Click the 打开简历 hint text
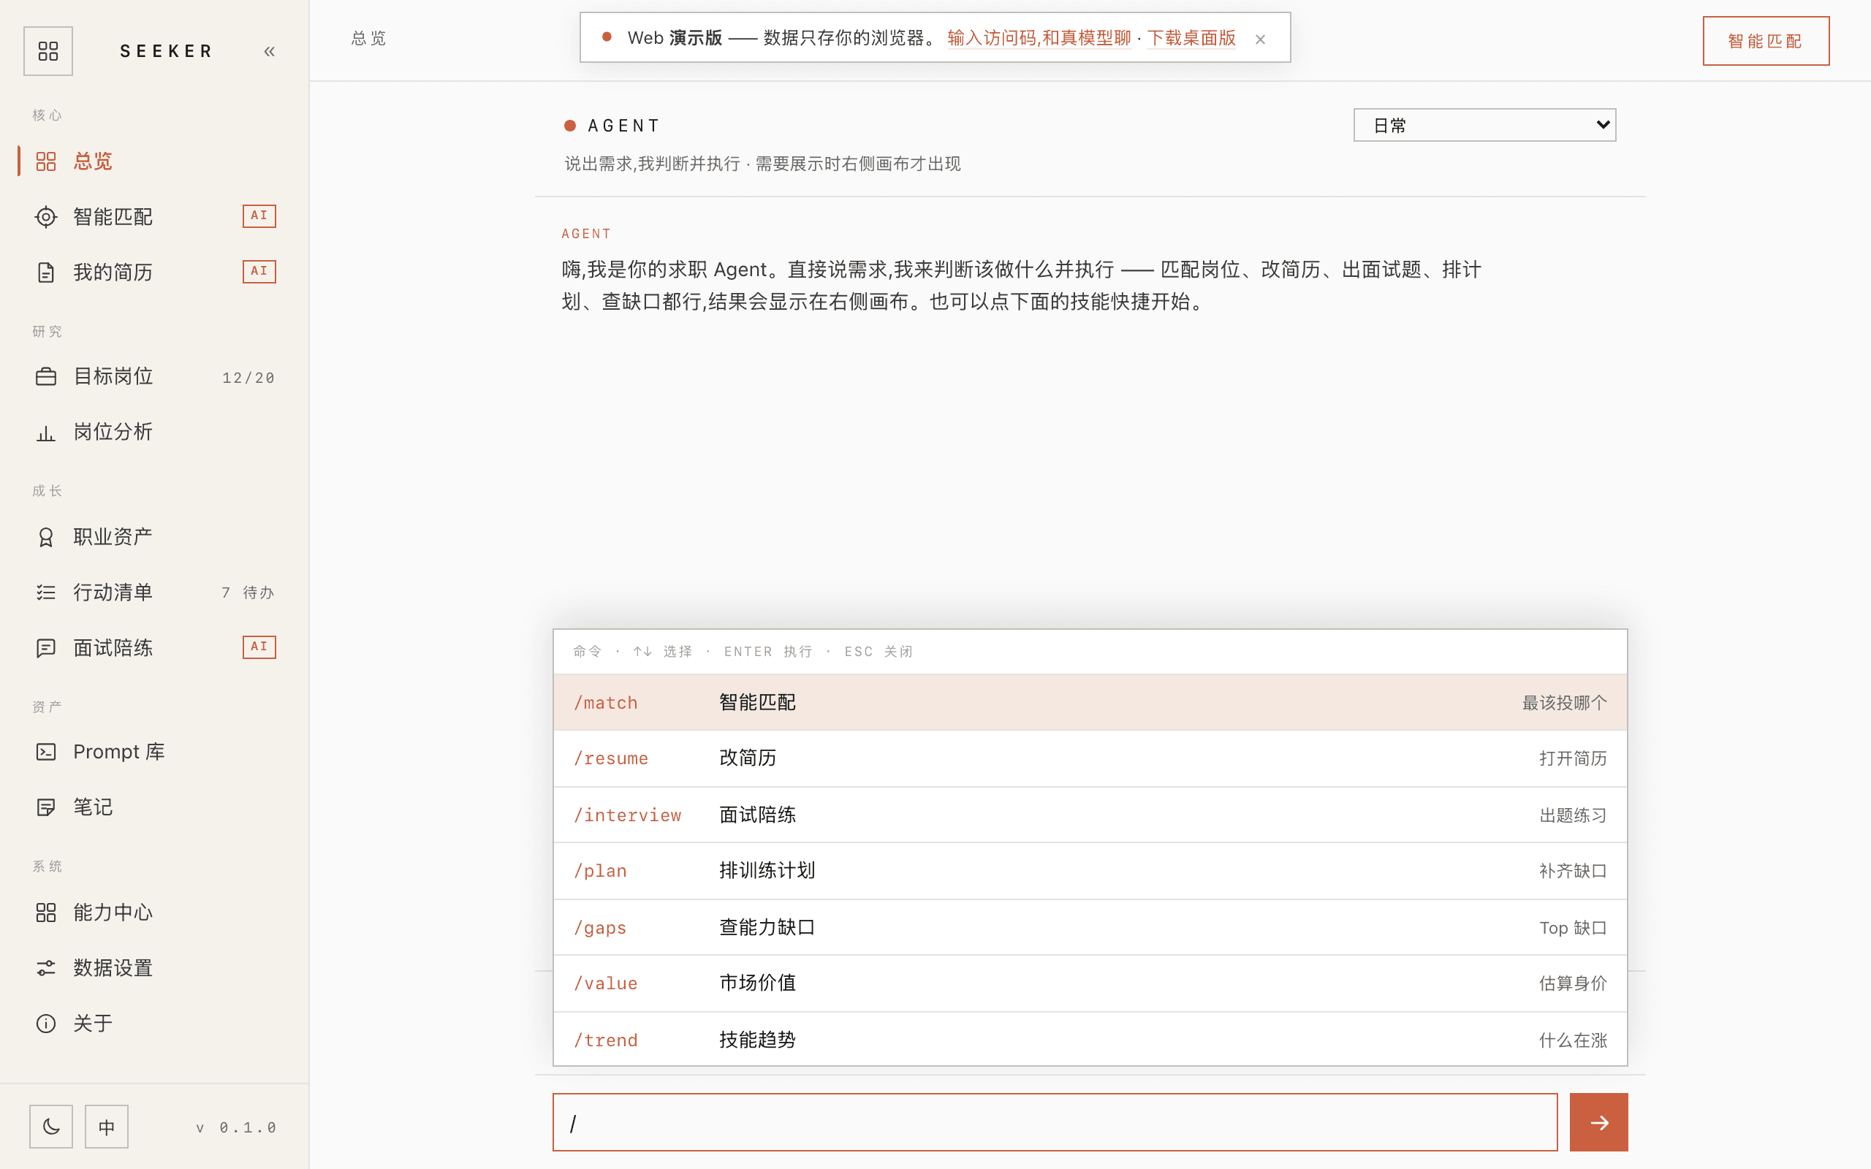This screenshot has width=1871, height=1169. pyautogui.click(x=1574, y=758)
